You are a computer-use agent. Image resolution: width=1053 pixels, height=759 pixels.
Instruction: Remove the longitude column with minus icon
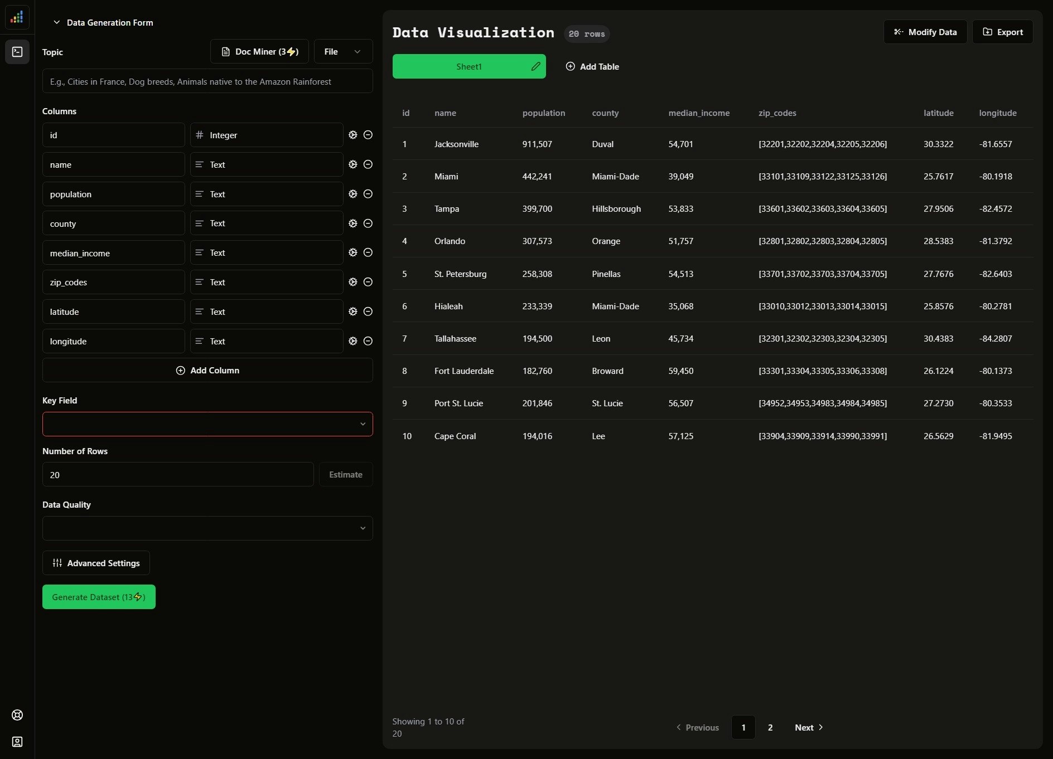click(368, 341)
